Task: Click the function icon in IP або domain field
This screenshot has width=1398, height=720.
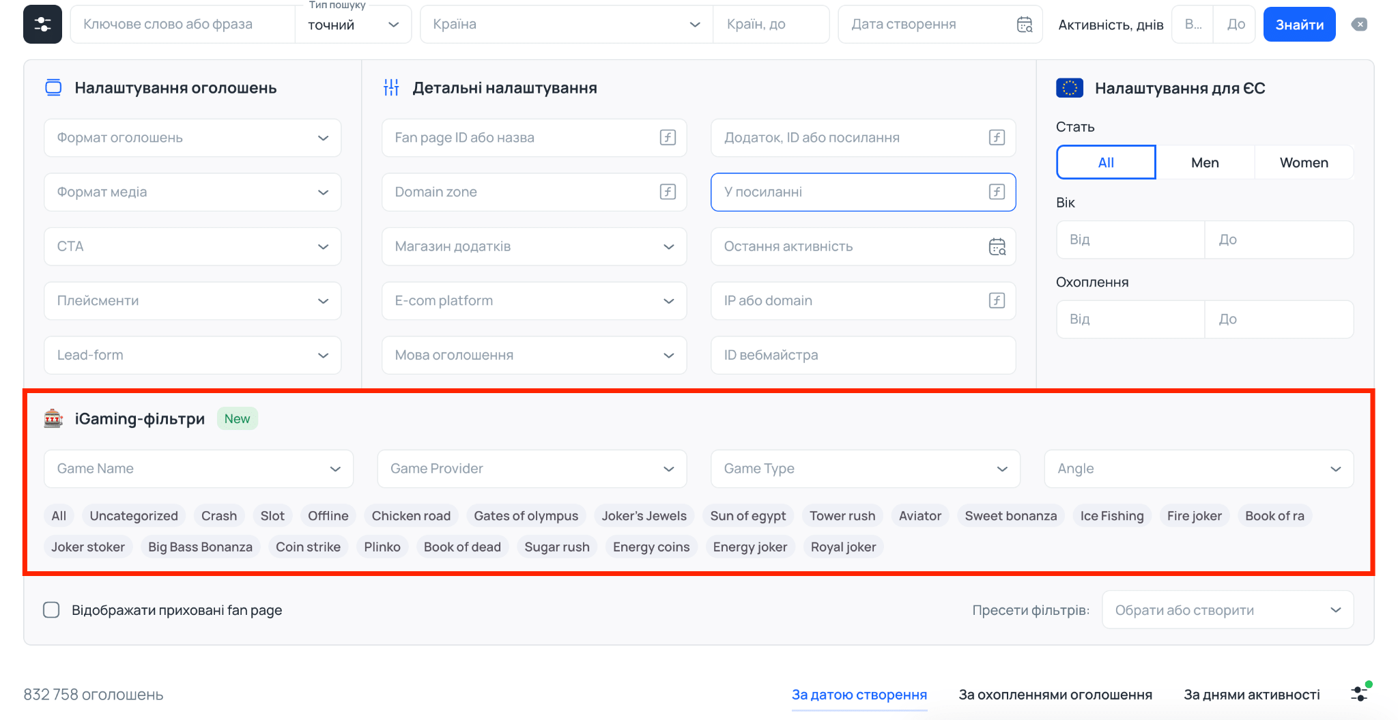Action: pos(997,300)
